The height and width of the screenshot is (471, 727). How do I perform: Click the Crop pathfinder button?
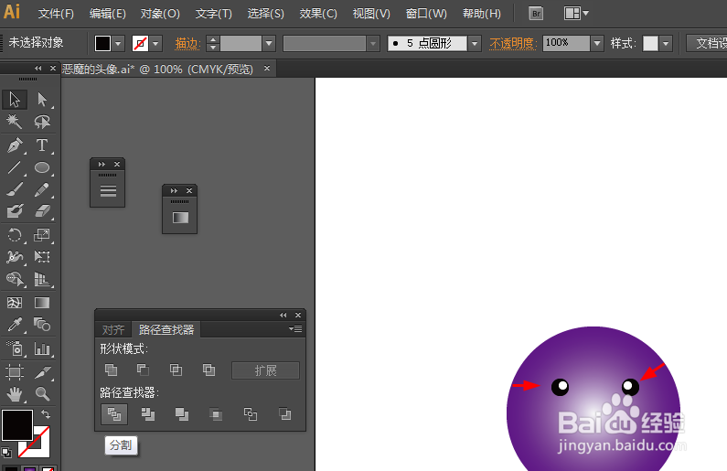(216, 414)
